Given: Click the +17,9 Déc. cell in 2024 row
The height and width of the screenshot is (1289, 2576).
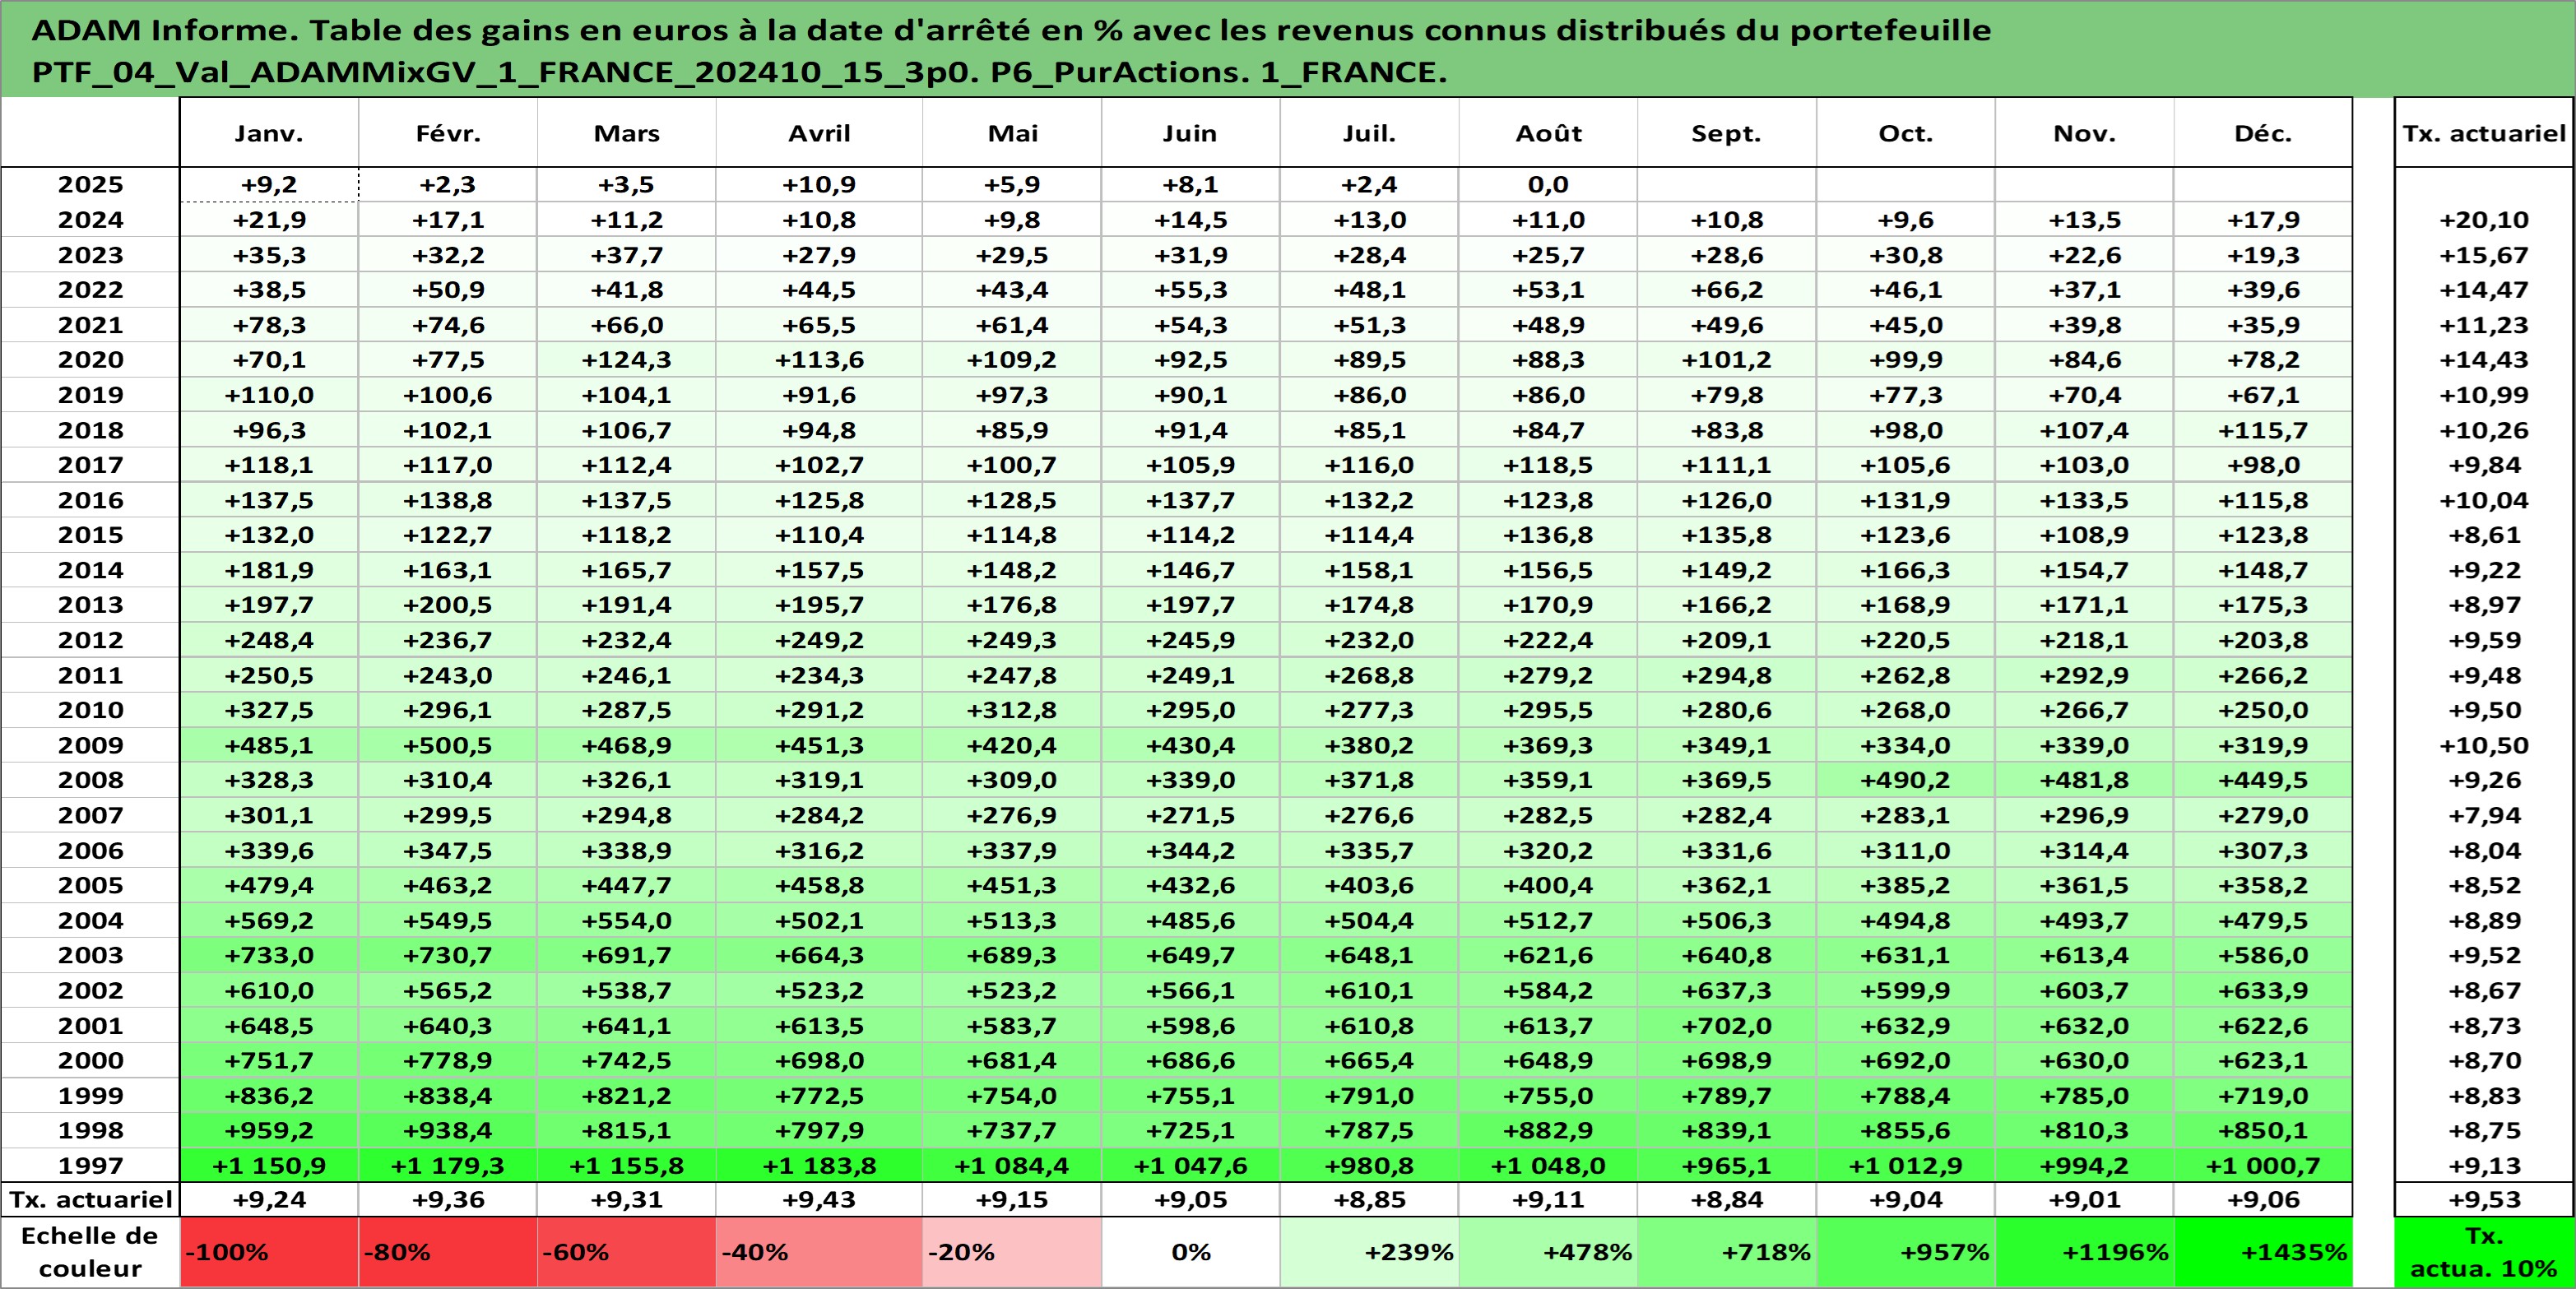Looking at the screenshot, I should [x=2263, y=220].
